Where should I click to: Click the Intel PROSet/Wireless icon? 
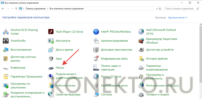tap(96, 32)
